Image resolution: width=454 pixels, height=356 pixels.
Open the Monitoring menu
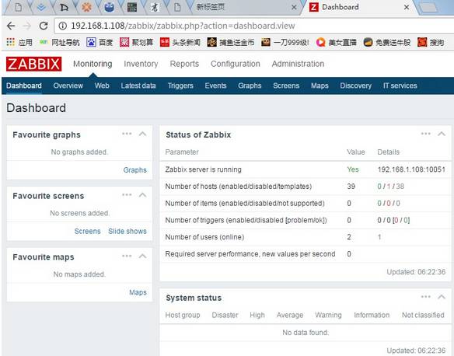[93, 64]
